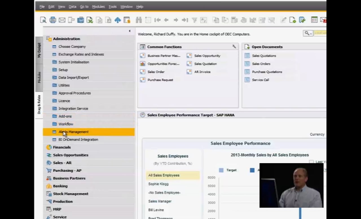Select Sophie Klogg in Sales Employees
Viewport: 361px width, 219px height.
click(x=159, y=184)
